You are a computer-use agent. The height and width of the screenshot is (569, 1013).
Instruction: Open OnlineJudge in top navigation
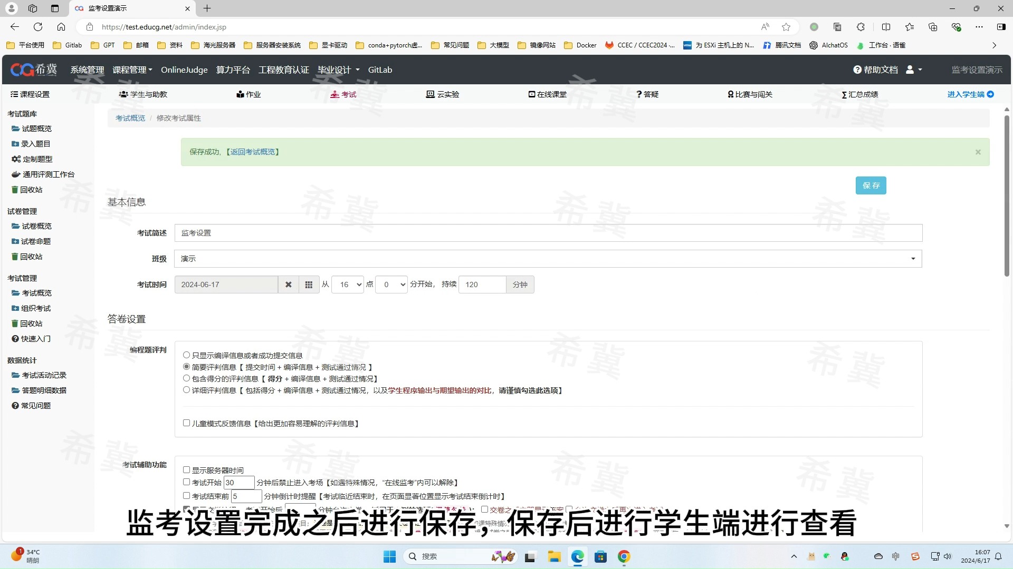[x=184, y=70]
